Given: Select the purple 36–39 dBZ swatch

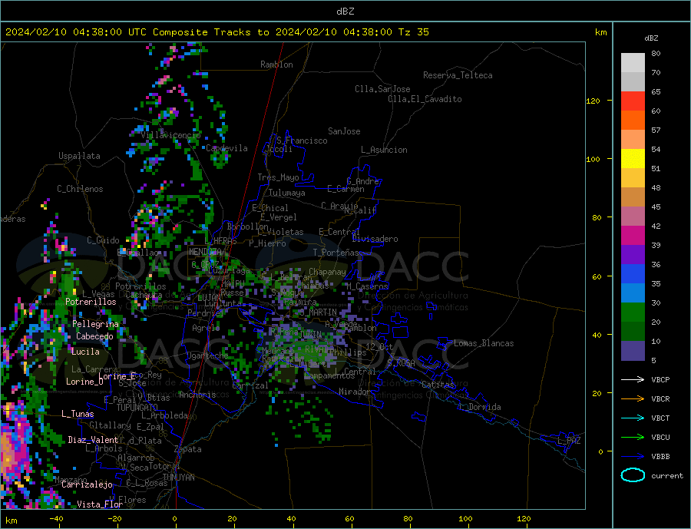Looking at the screenshot, I should pos(633,255).
